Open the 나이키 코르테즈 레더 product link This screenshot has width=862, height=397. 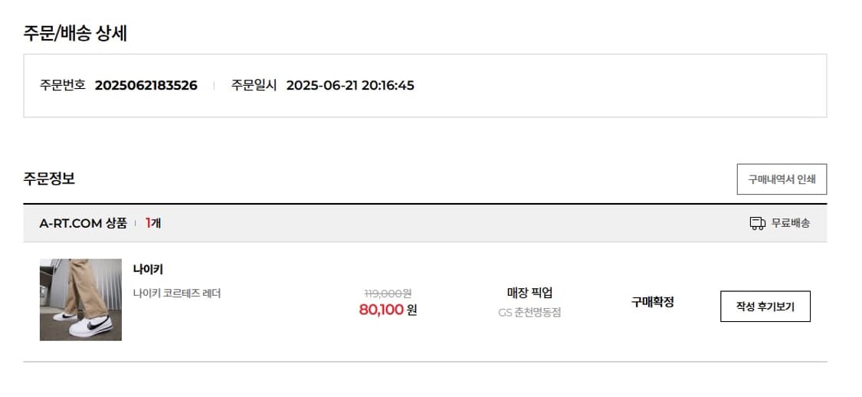pyautogui.click(x=176, y=294)
